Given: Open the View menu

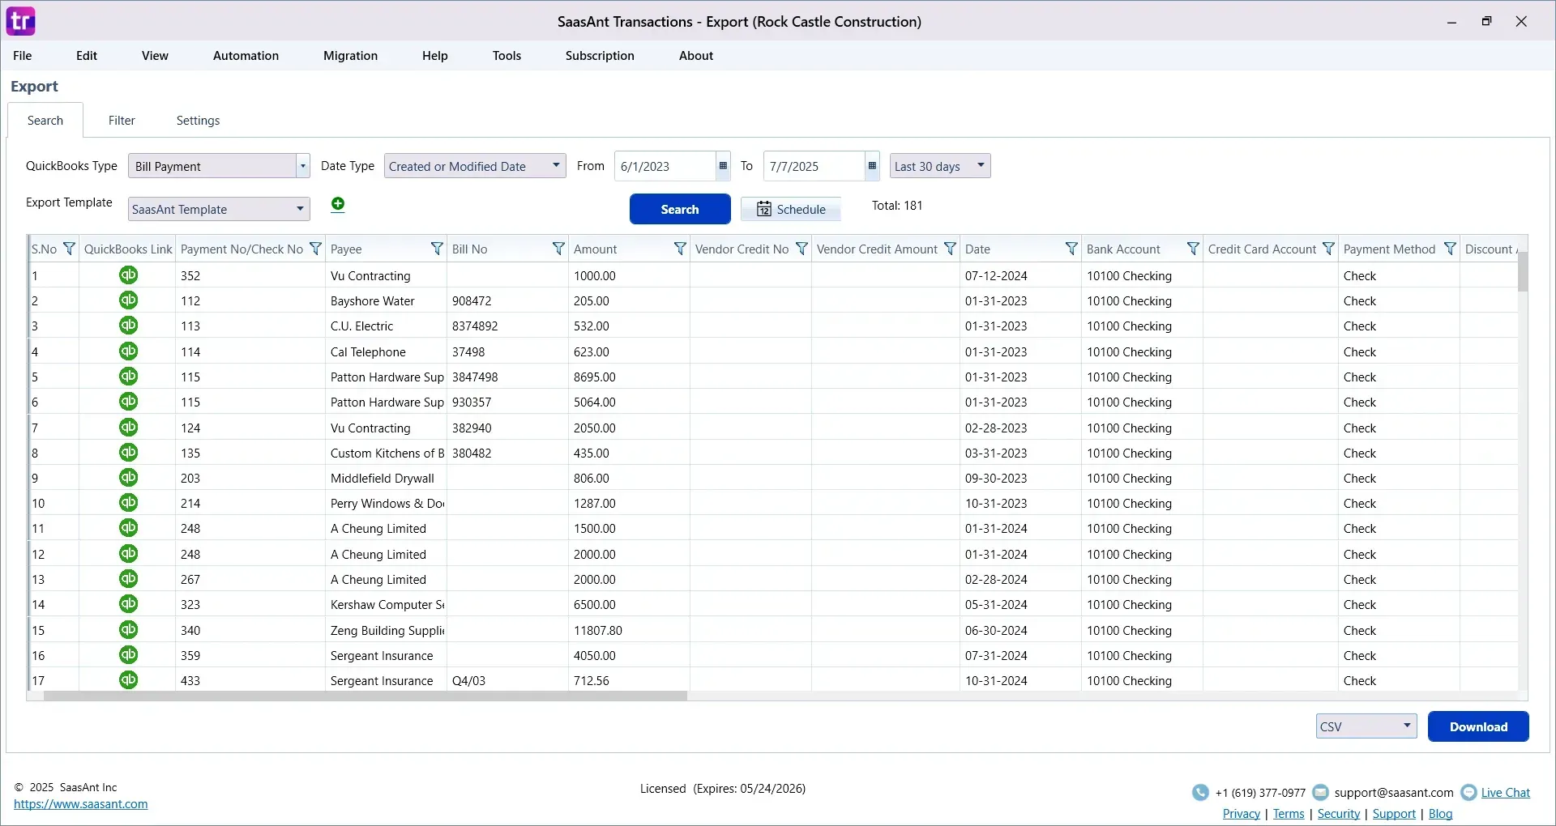Looking at the screenshot, I should [x=155, y=56].
